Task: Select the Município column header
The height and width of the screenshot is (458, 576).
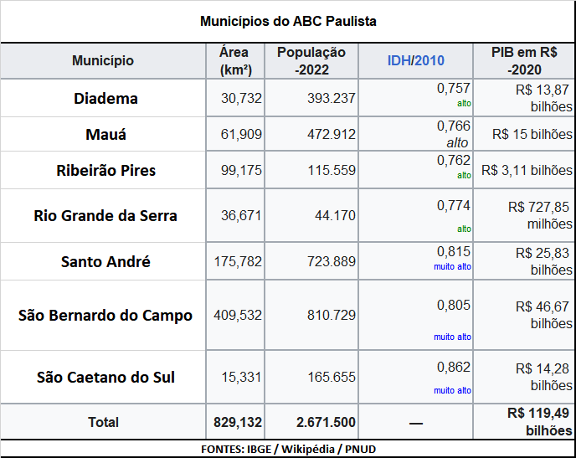Action: (x=103, y=60)
